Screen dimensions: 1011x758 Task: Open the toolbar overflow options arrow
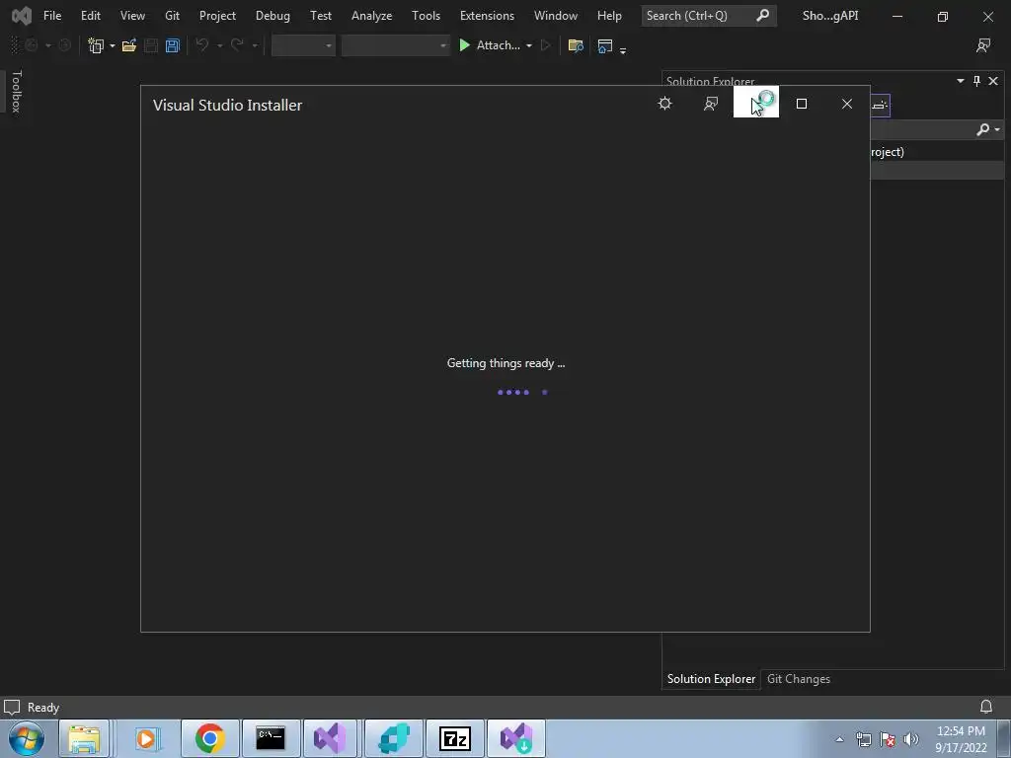(623, 49)
